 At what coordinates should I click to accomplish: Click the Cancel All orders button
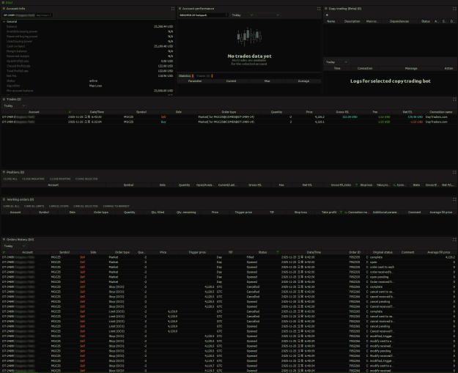point(12,206)
